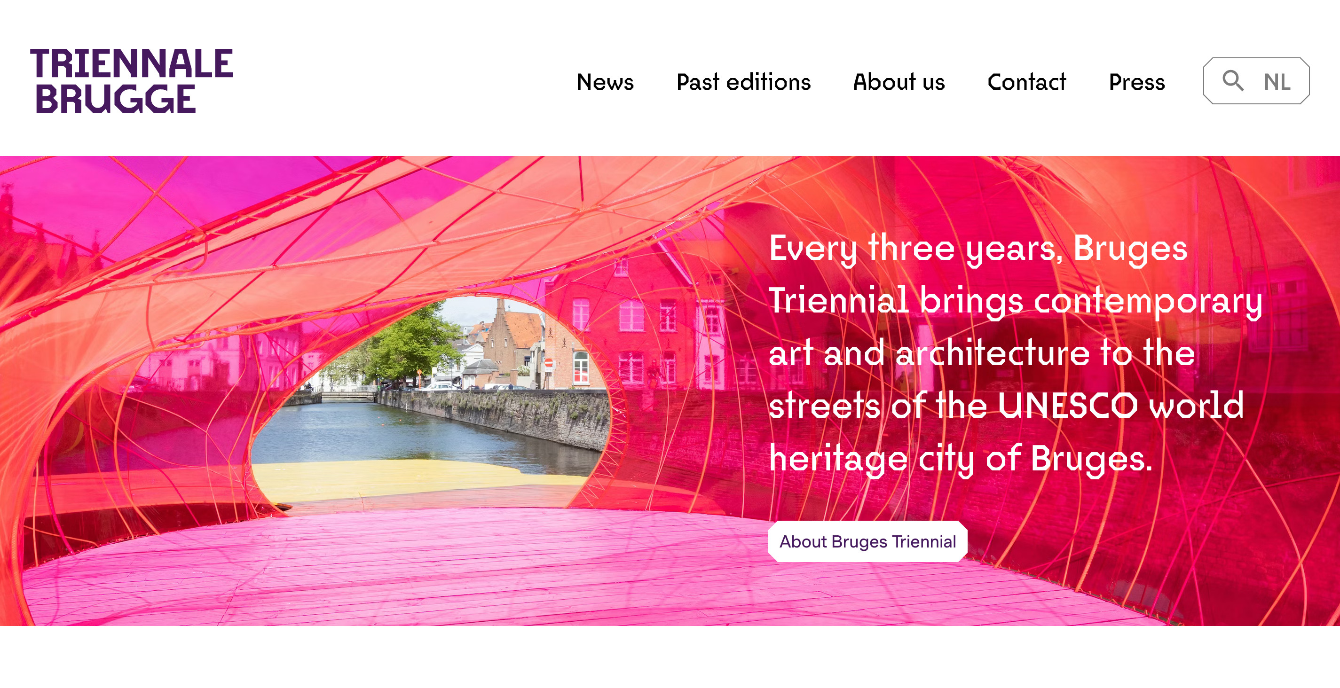Click the red no-entry road sign
Screen dimensions: 1340x688
548,362
